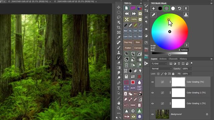Hide the Color Grading 1 (TK) layer
Image resolution: width=214 pixels, height=120 pixels.
pyautogui.click(x=152, y=103)
